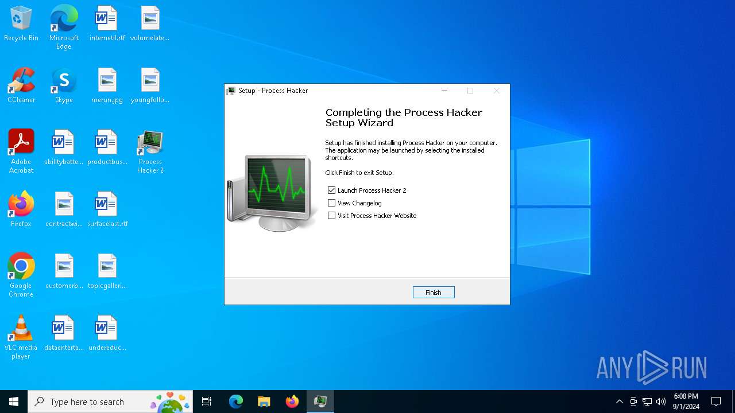Screen dimensions: 735x413
Task: Open the clock showing 6:08 PM
Action: pos(686,402)
